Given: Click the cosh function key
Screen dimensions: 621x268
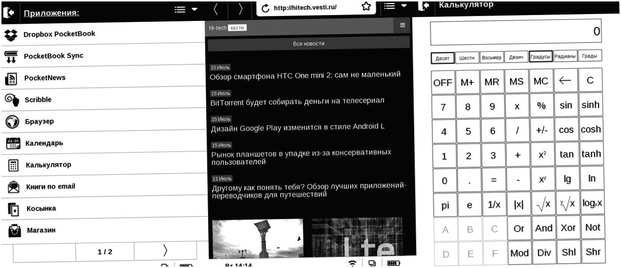Looking at the screenshot, I should [x=590, y=129].
